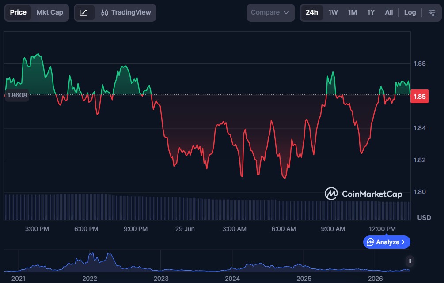Open the Analyze button
444x283 pixels.
pos(387,242)
